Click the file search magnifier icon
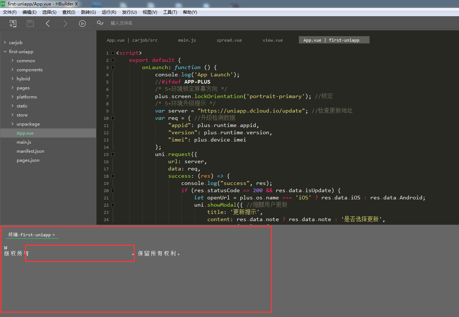Image resolution: width=459 pixels, height=317 pixels. tap(100, 23)
